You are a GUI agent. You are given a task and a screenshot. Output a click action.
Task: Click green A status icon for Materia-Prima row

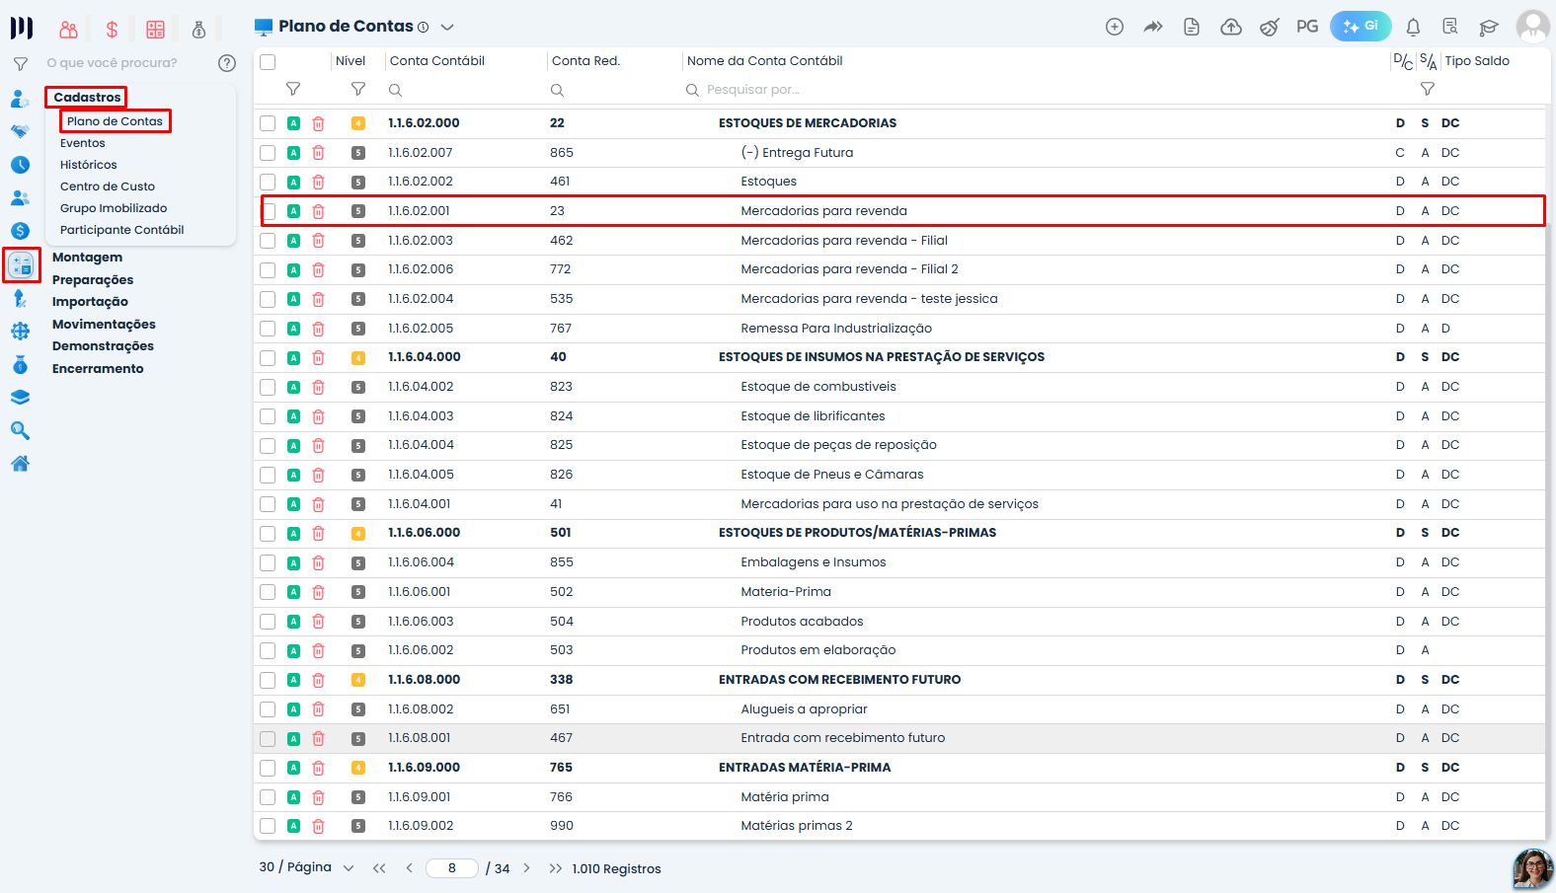[293, 592]
